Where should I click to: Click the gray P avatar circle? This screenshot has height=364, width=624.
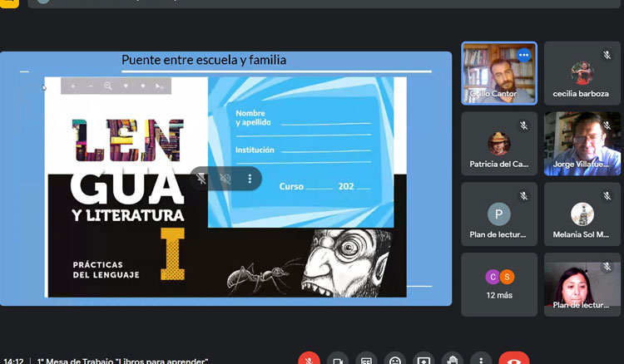pos(499,214)
